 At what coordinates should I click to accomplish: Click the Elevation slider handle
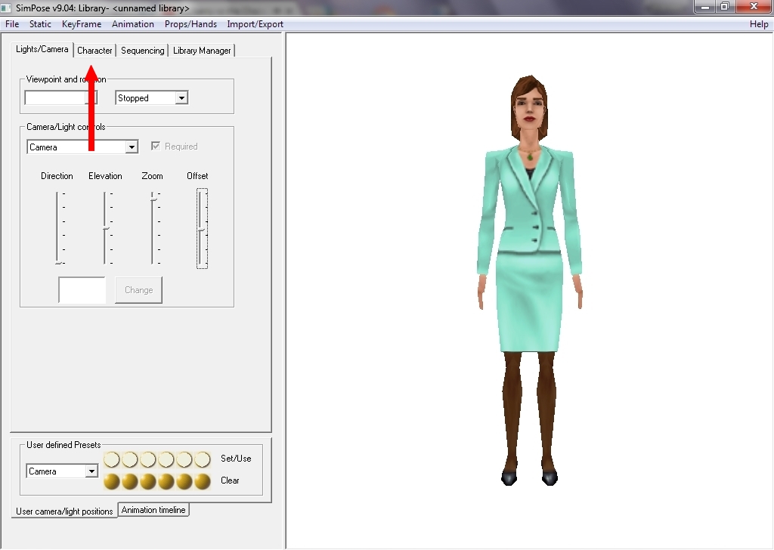pos(106,227)
